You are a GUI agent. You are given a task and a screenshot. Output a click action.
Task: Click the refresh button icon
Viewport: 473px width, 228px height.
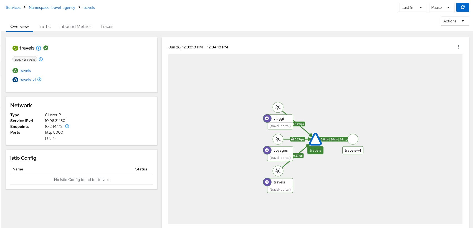tap(462, 7)
